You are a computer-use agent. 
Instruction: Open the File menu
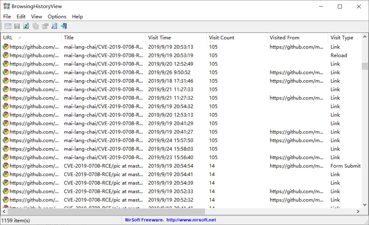[x=7, y=17]
